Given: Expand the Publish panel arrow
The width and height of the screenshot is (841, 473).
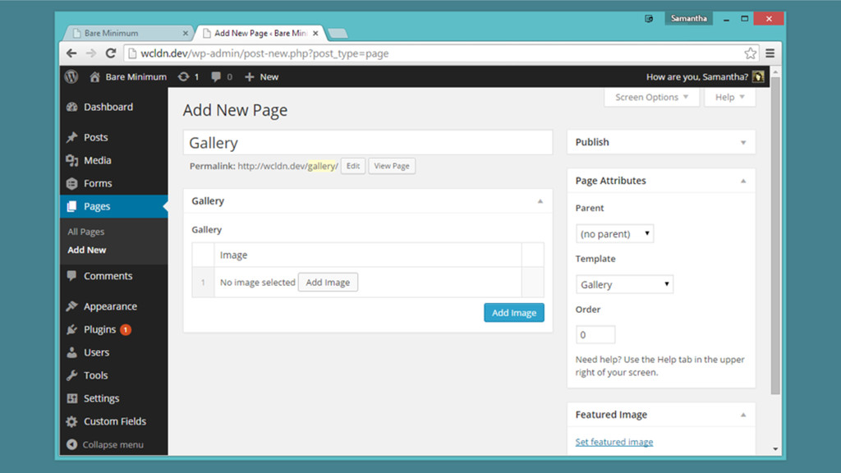Looking at the screenshot, I should click(x=743, y=143).
